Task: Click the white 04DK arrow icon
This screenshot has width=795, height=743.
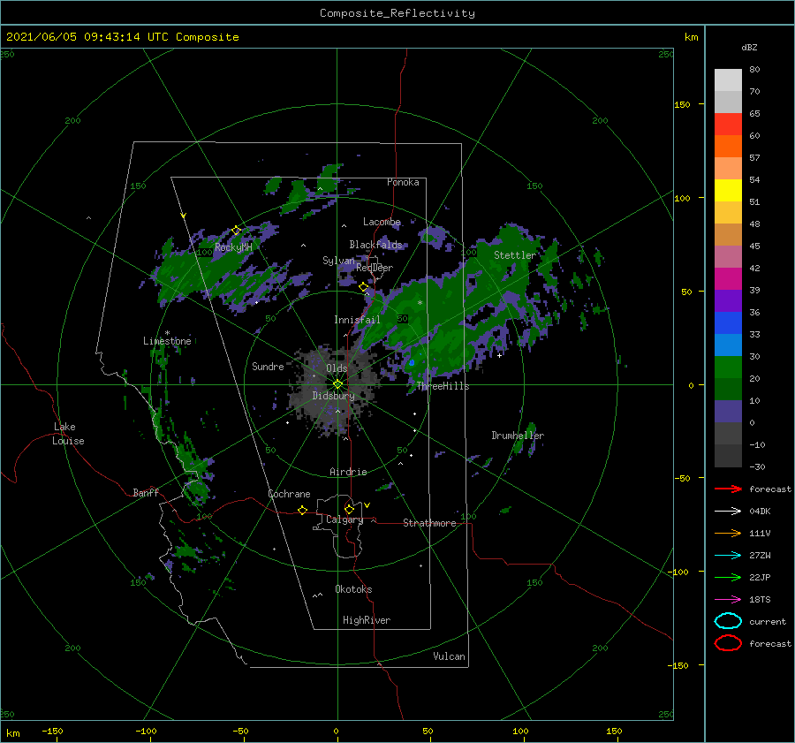Action: coord(728,512)
